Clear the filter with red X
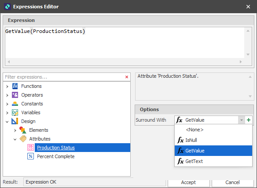 click(x=127, y=77)
